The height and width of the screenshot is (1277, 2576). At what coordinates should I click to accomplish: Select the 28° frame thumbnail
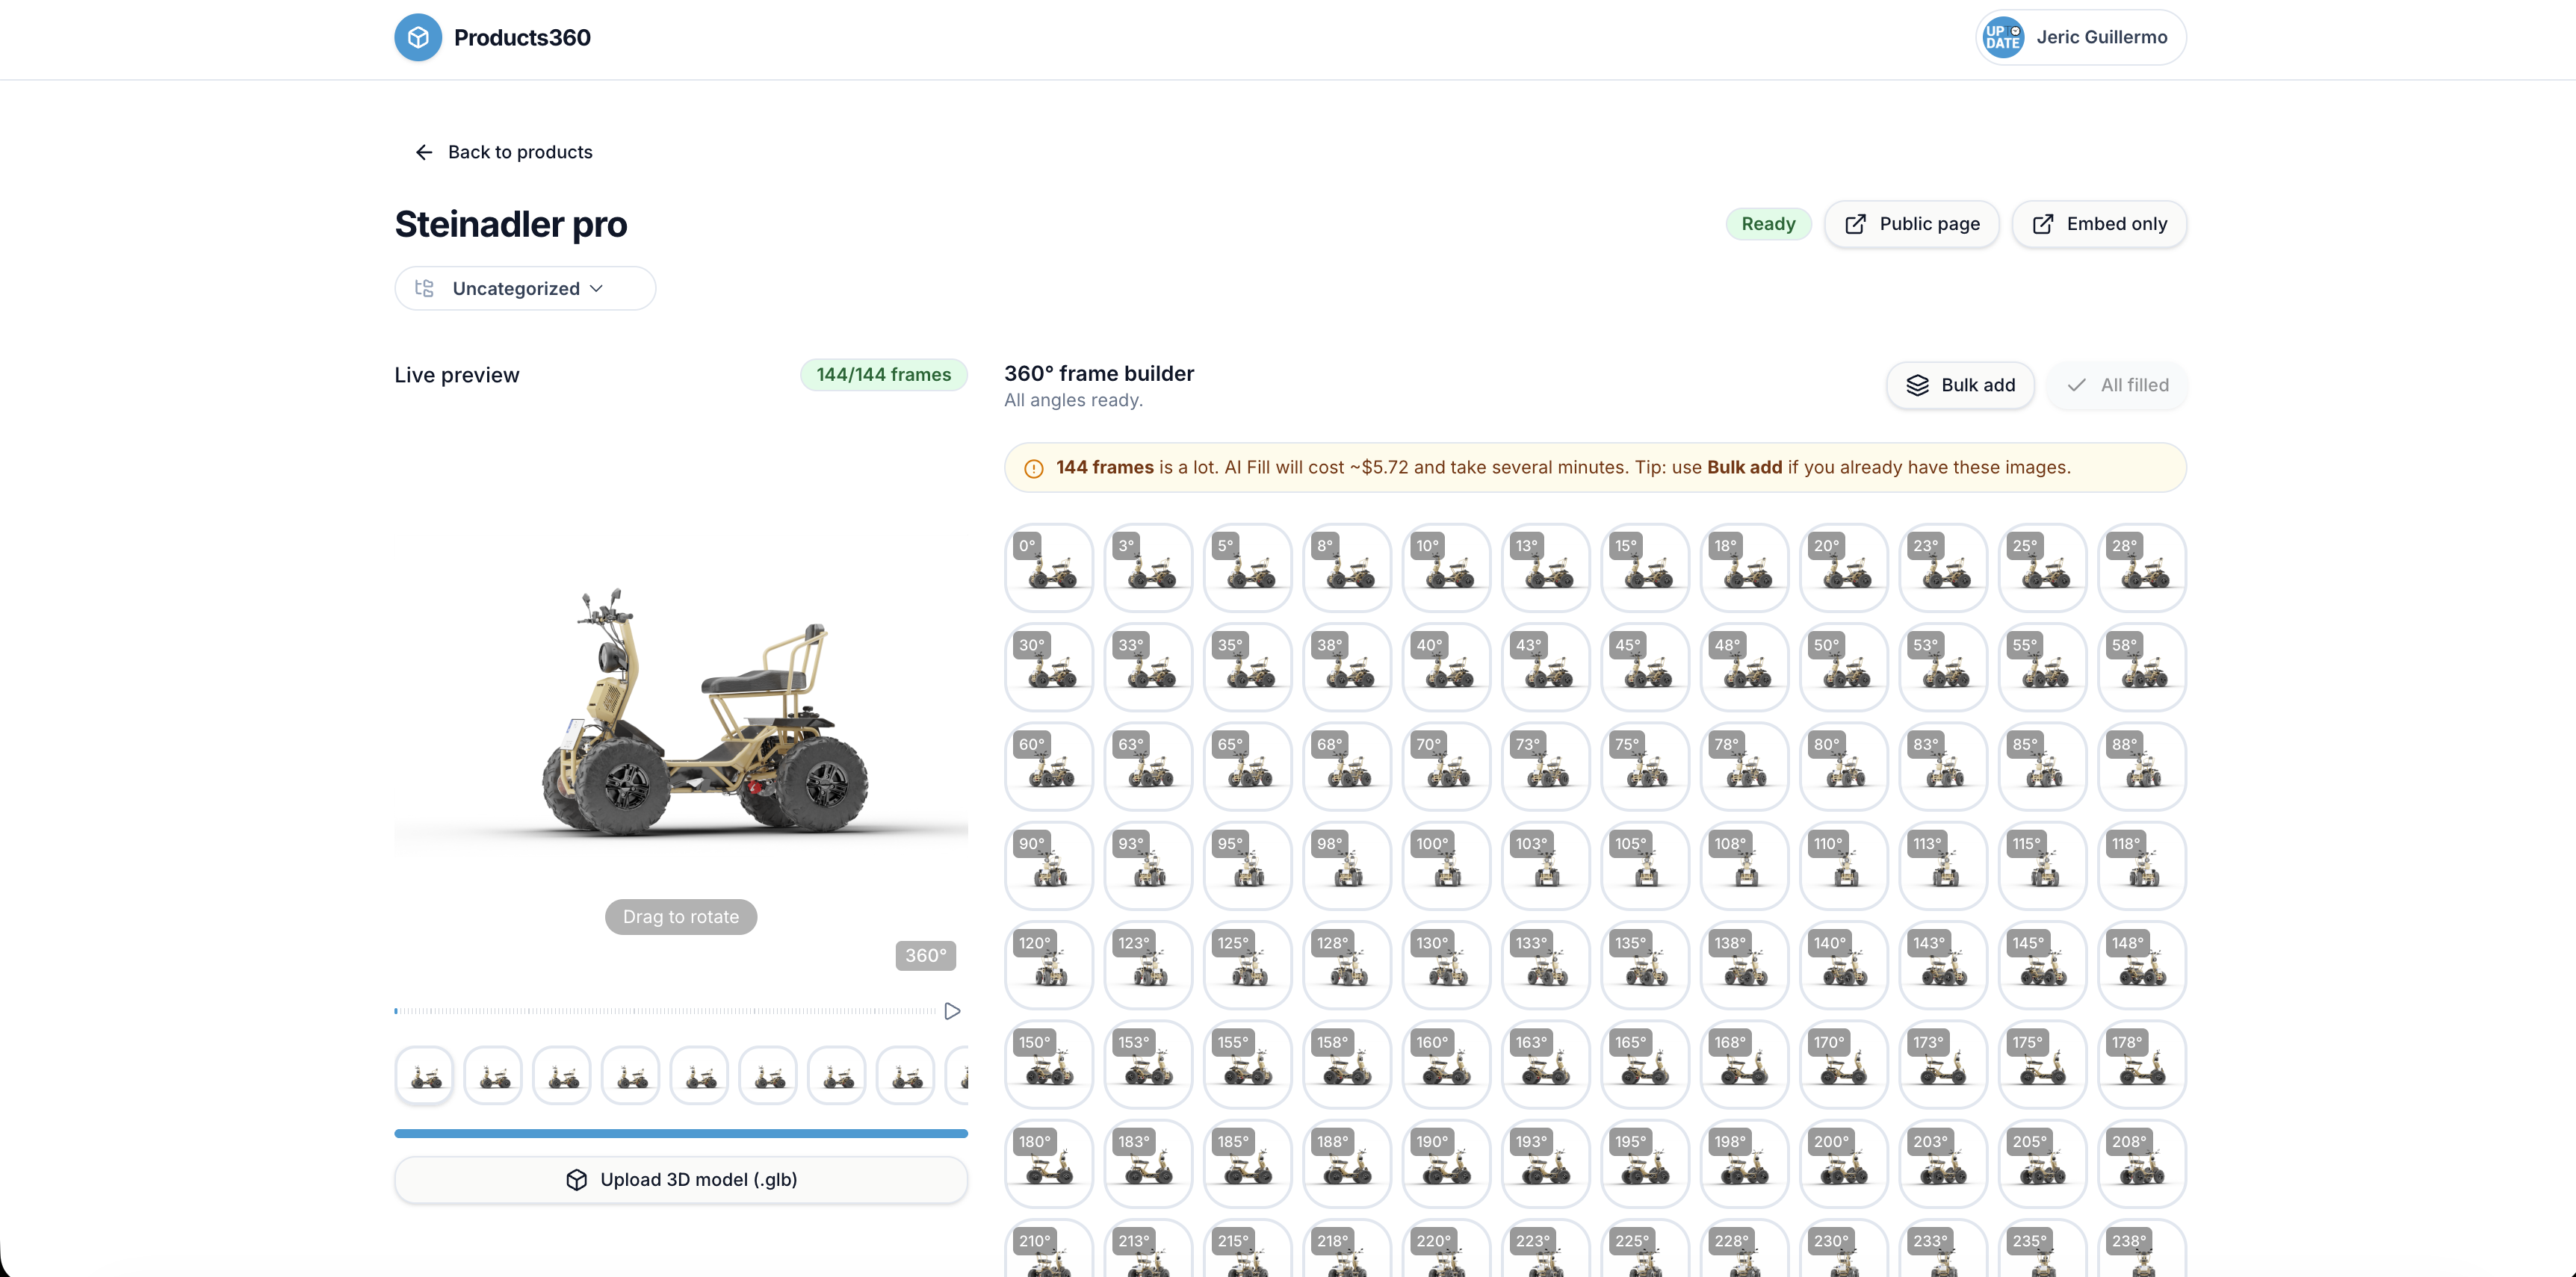pyautogui.click(x=2141, y=567)
